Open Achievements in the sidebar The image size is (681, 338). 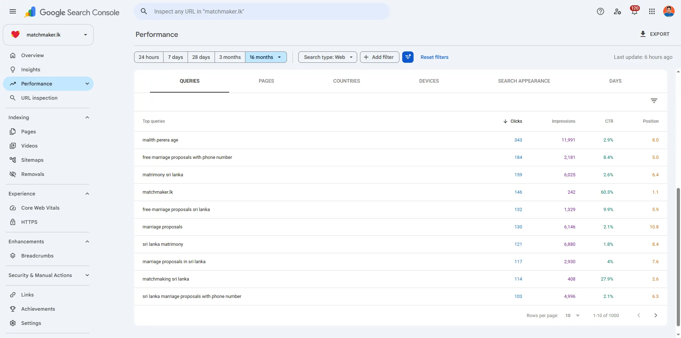pos(48,309)
